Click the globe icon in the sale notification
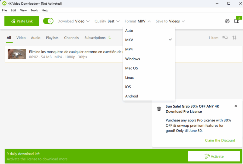The width and height of the screenshot is (243, 164). (x=159, y=109)
